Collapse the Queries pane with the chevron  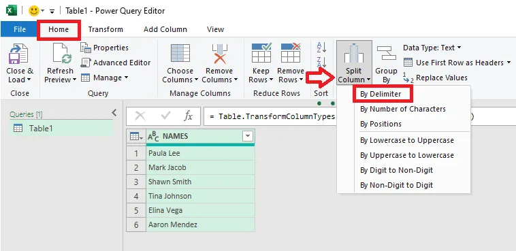coord(114,113)
